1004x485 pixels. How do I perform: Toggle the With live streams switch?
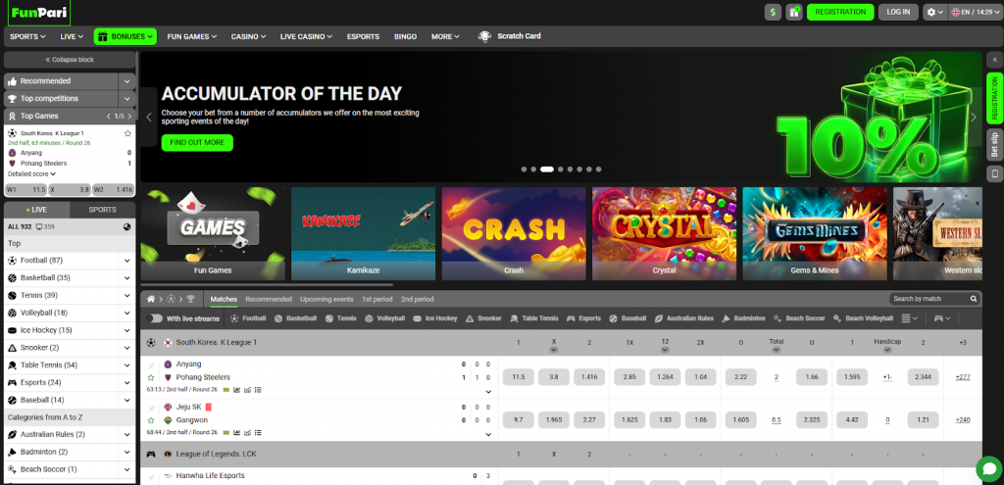pyautogui.click(x=154, y=318)
